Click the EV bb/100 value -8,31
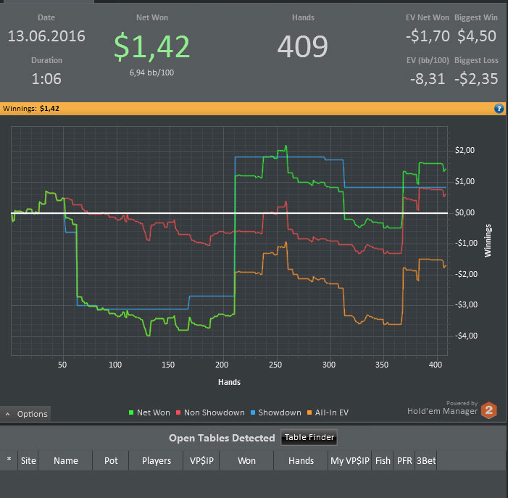This screenshot has width=508, height=498. (428, 79)
